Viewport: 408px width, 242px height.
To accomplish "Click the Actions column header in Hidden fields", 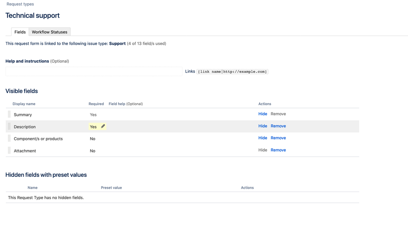I will point(247,188).
